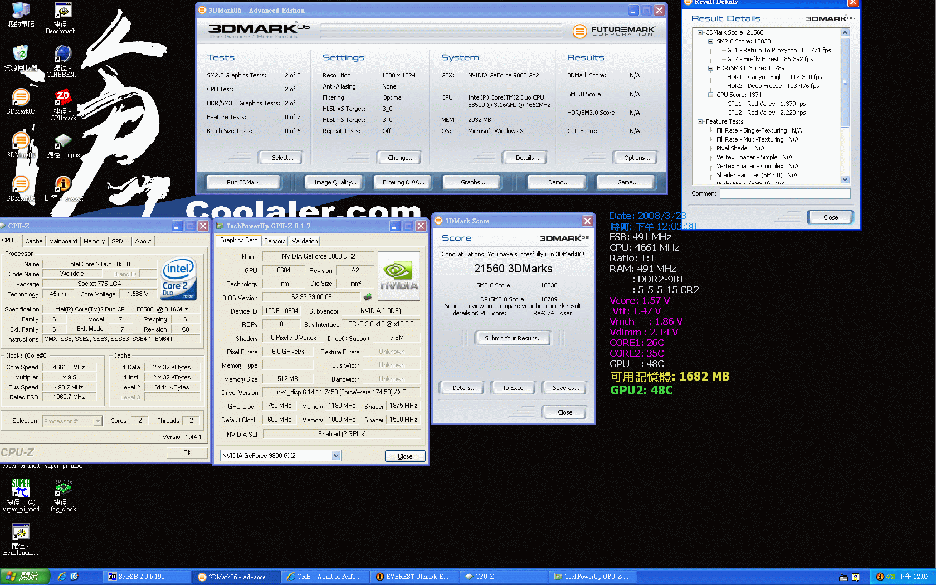The image size is (936, 585).
Task: Click the GPU-Z BIOS save chip icon
Action: [368, 297]
